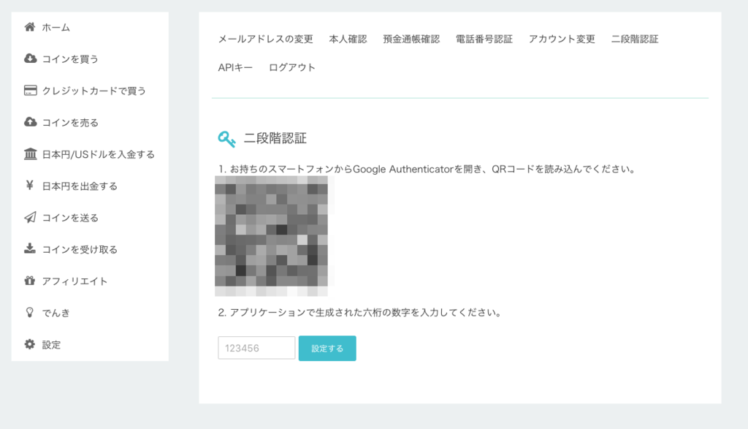Open the ホーム sidebar link
This screenshot has height=429, width=748.
[56, 28]
